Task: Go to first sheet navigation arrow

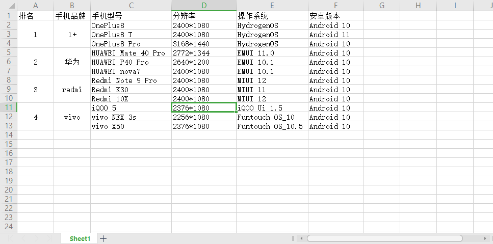Action: pyautogui.click(x=10, y=239)
